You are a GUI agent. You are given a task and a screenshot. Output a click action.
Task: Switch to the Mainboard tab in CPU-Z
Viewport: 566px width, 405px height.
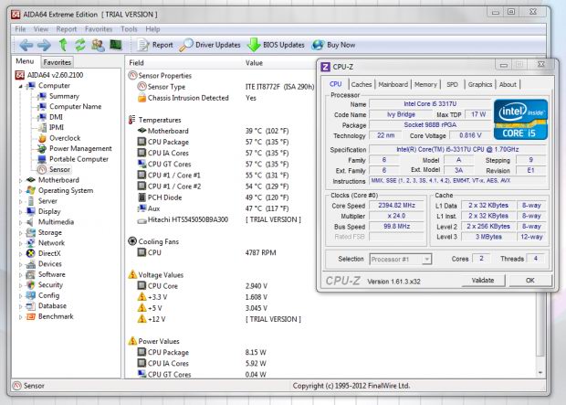393,84
